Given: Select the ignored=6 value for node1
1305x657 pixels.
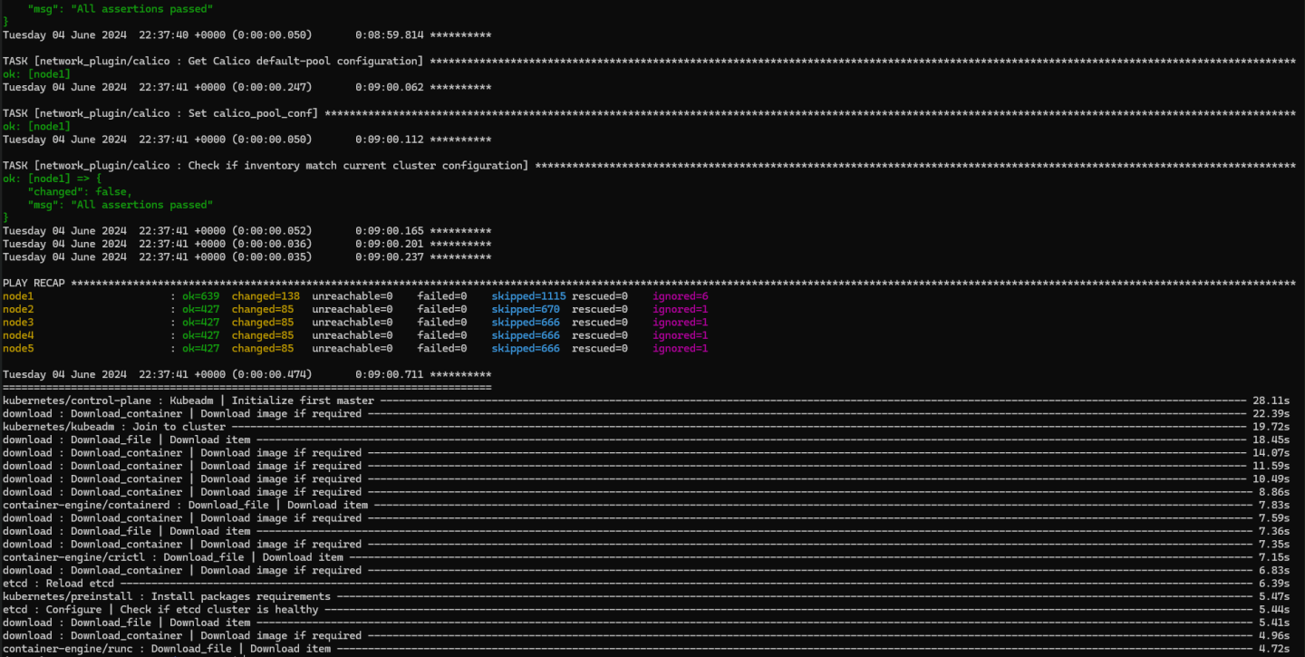Looking at the screenshot, I should (x=680, y=295).
